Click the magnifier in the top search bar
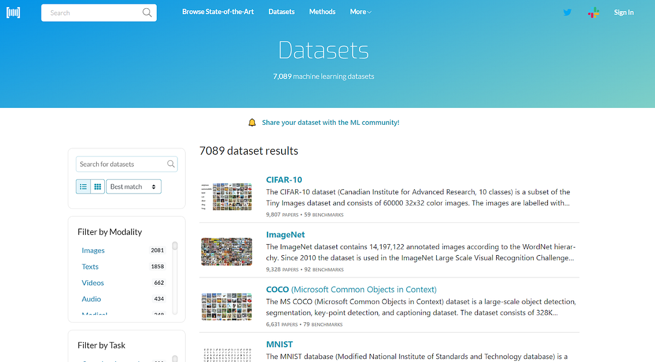The height and width of the screenshot is (362, 655). tap(147, 12)
